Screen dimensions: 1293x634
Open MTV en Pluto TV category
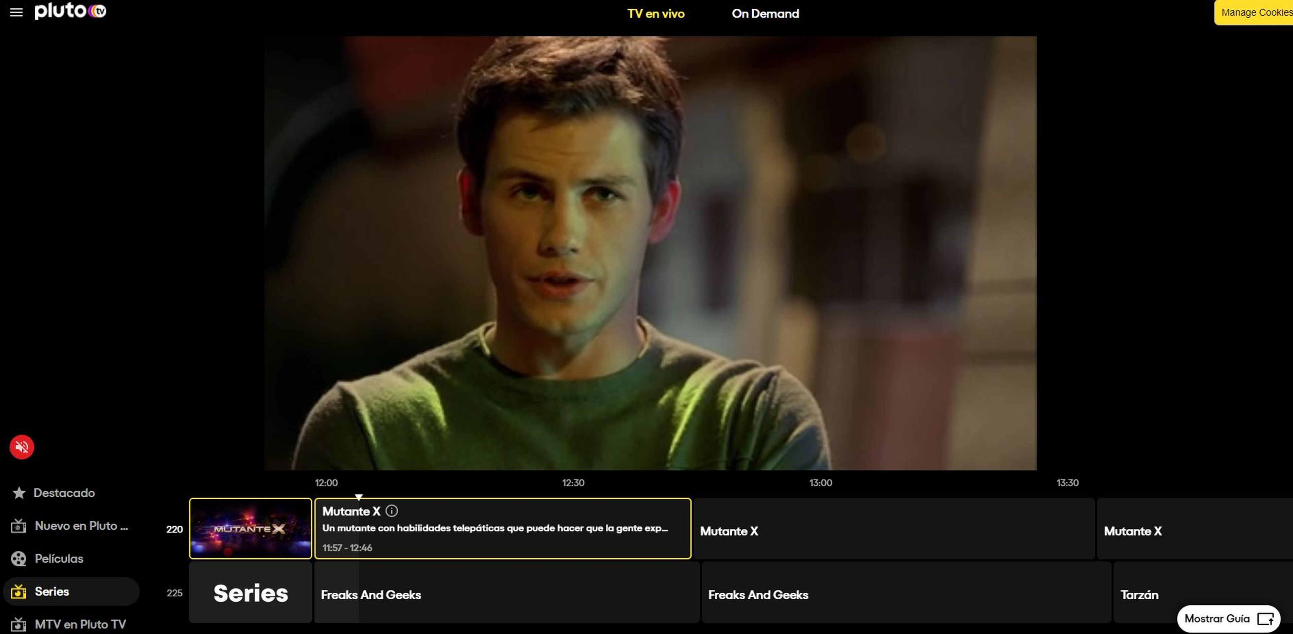[80, 624]
